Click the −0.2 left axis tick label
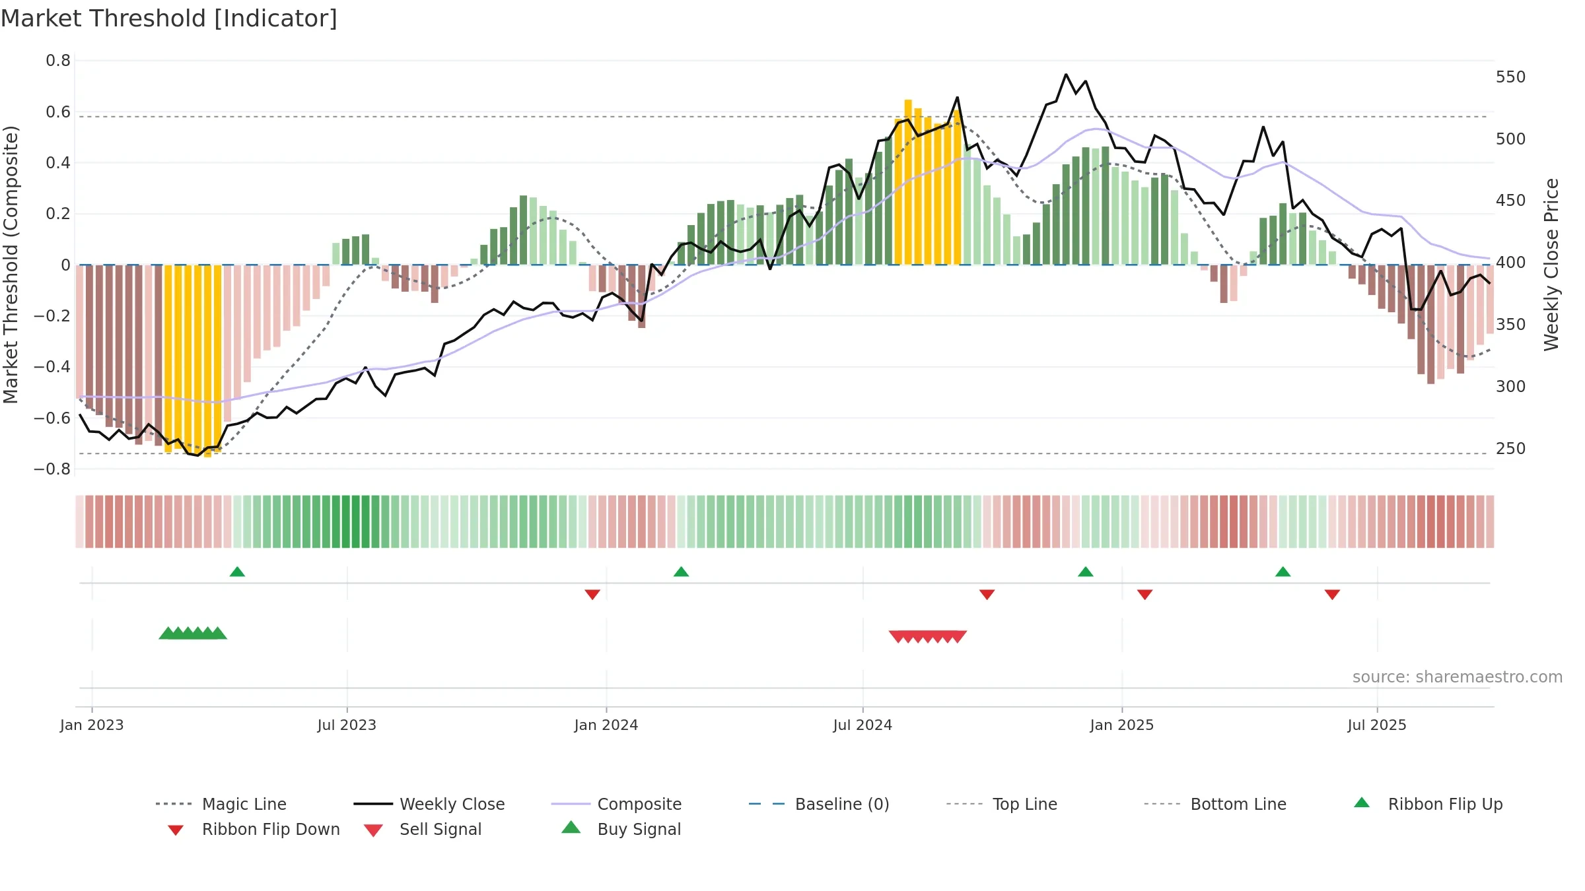 52,315
